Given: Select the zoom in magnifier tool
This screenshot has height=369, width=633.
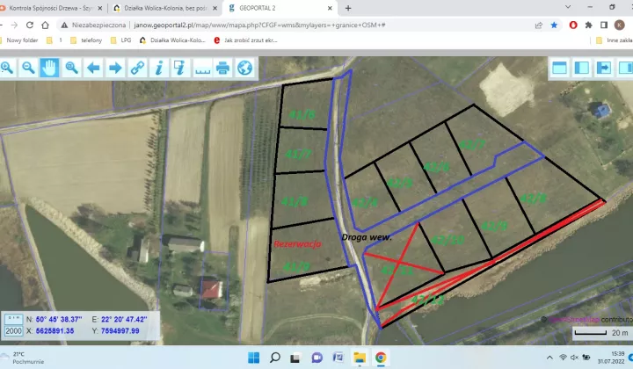Looking at the screenshot, I should pyautogui.click(x=8, y=68).
